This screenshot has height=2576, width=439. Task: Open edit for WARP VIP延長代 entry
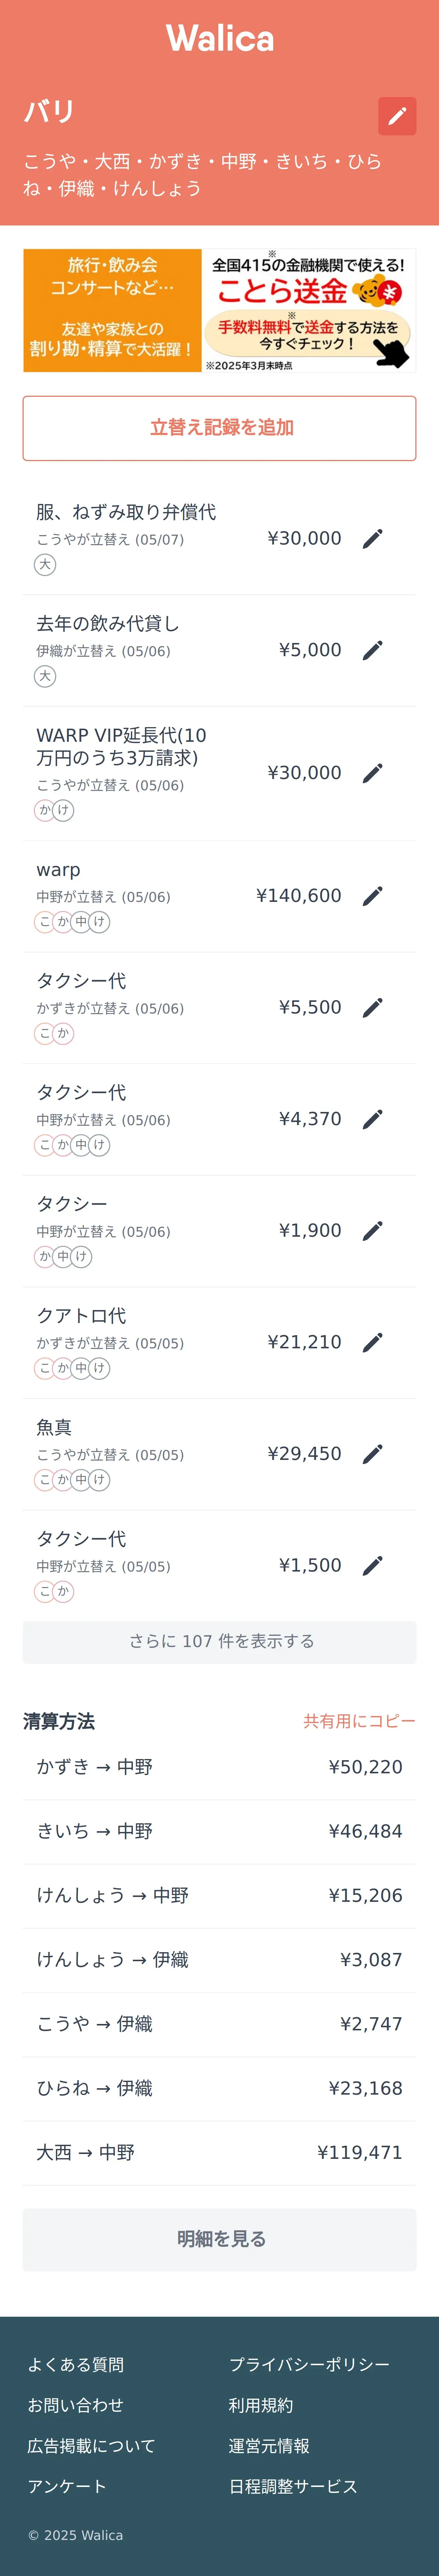[x=372, y=773]
